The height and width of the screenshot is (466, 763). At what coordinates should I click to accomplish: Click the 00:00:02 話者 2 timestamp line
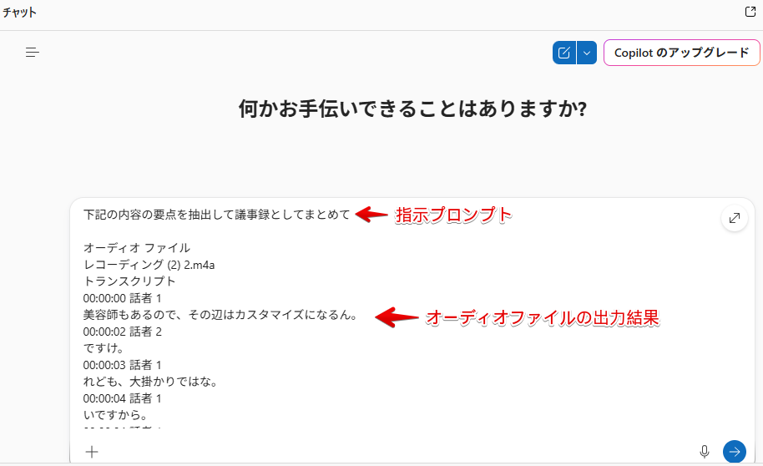tap(123, 332)
